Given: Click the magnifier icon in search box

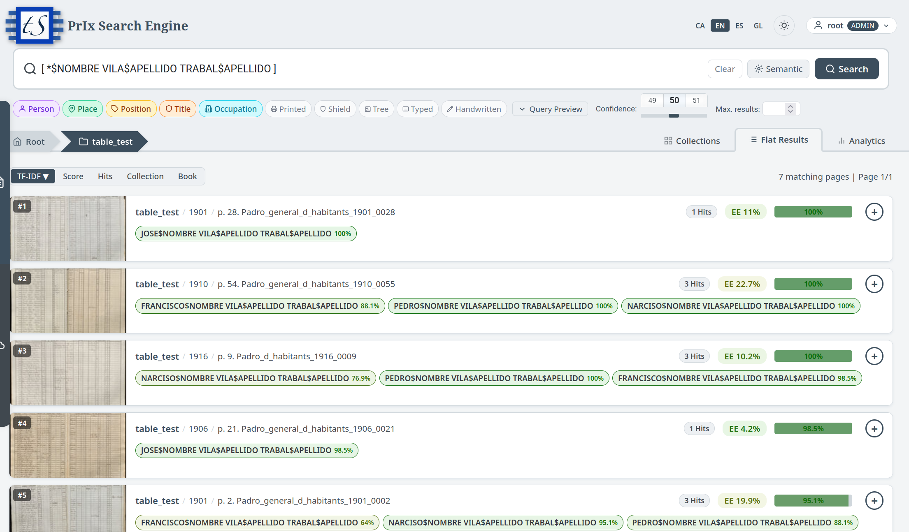Looking at the screenshot, I should [x=30, y=69].
